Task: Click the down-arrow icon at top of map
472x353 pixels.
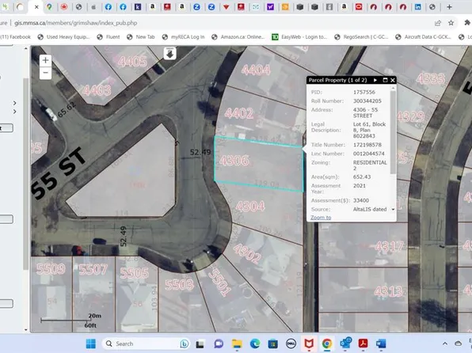Action: [x=169, y=54]
